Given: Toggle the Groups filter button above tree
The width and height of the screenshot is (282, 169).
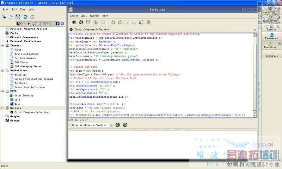Looking at the screenshot, I should [x=57, y=24].
